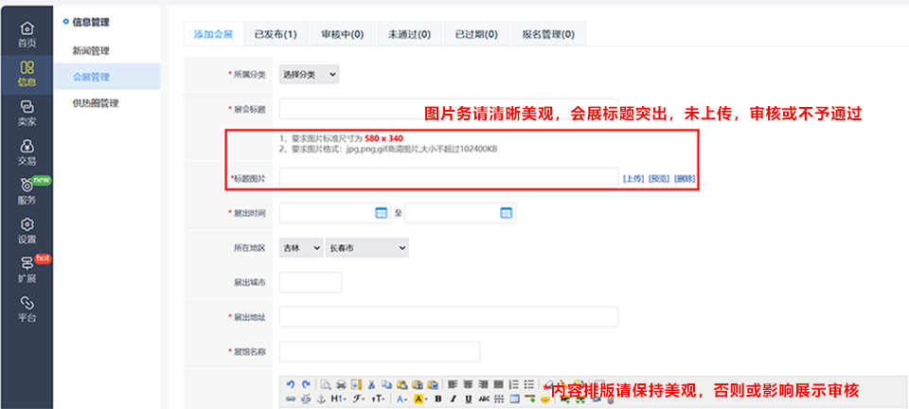This screenshot has width=909, height=409.
Task: Expand the 选择分类 category dropdown
Action: tap(310, 74)
